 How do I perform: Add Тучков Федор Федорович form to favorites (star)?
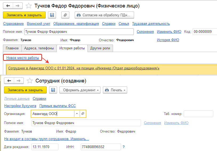(x=29, y=6)
